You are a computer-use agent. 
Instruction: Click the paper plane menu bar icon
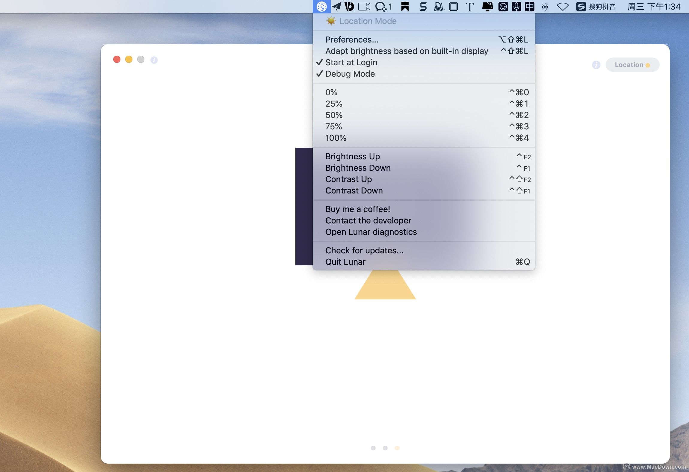click(x=336, y=7)
